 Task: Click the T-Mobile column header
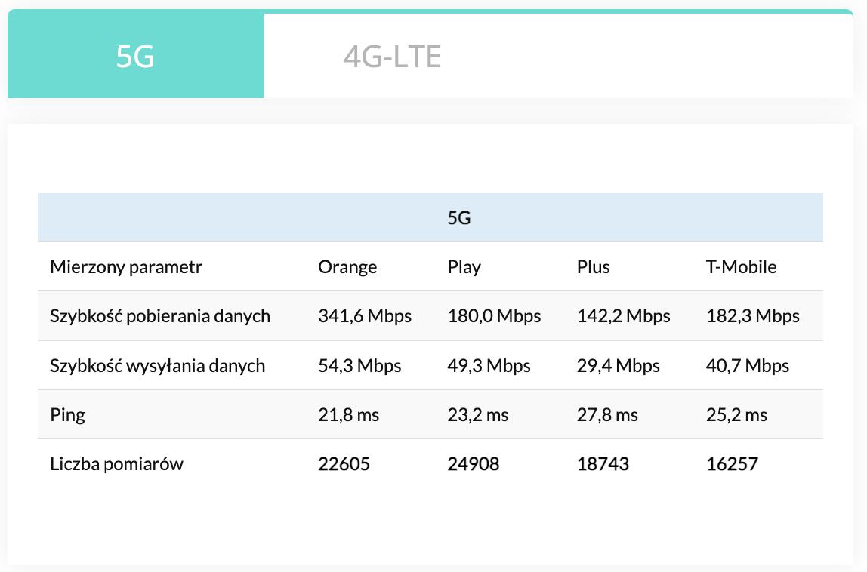(741, 267)
